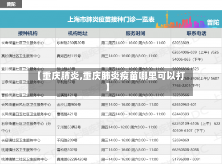
Task: Click service time in the 长寿街道 row
Action: pyautogui.click(x=133, y=43)
